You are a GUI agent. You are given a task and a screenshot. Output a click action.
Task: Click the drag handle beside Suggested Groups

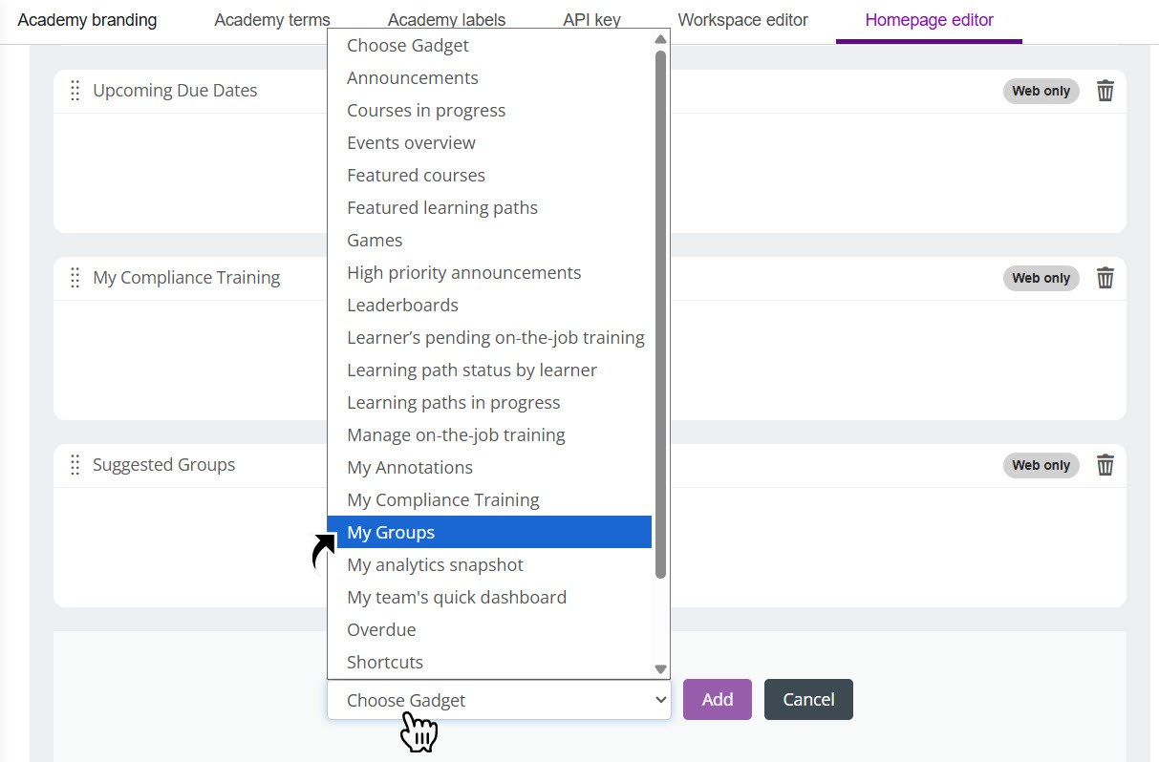[75, 465]
